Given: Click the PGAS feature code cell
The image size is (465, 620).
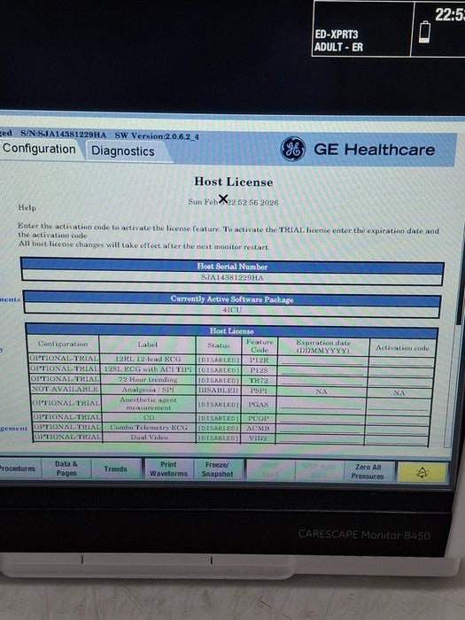Looking at the screenshot, I should click(x=259, y=404).
